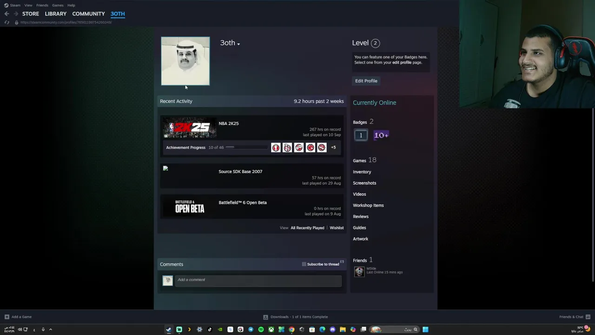Open Telegram from the taskbar

coord(251,329)
